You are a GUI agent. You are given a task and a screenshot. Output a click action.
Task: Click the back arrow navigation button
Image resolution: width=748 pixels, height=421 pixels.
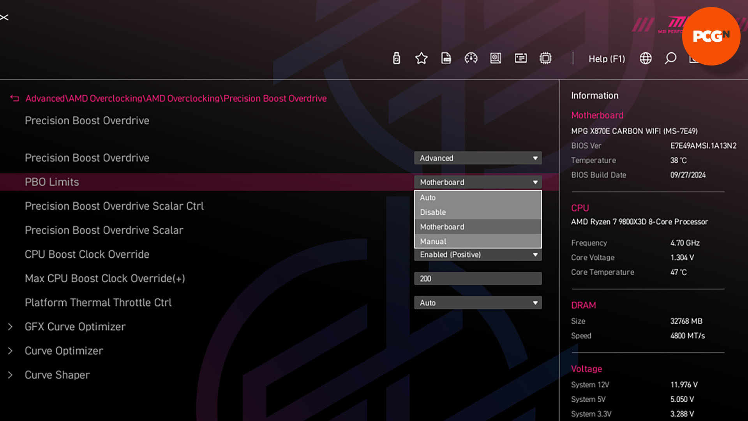coord(14,98)
